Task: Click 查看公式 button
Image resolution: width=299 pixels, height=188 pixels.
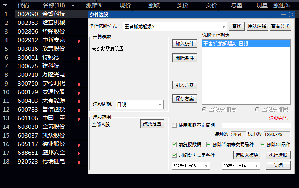Action: [x=280, y=26]
